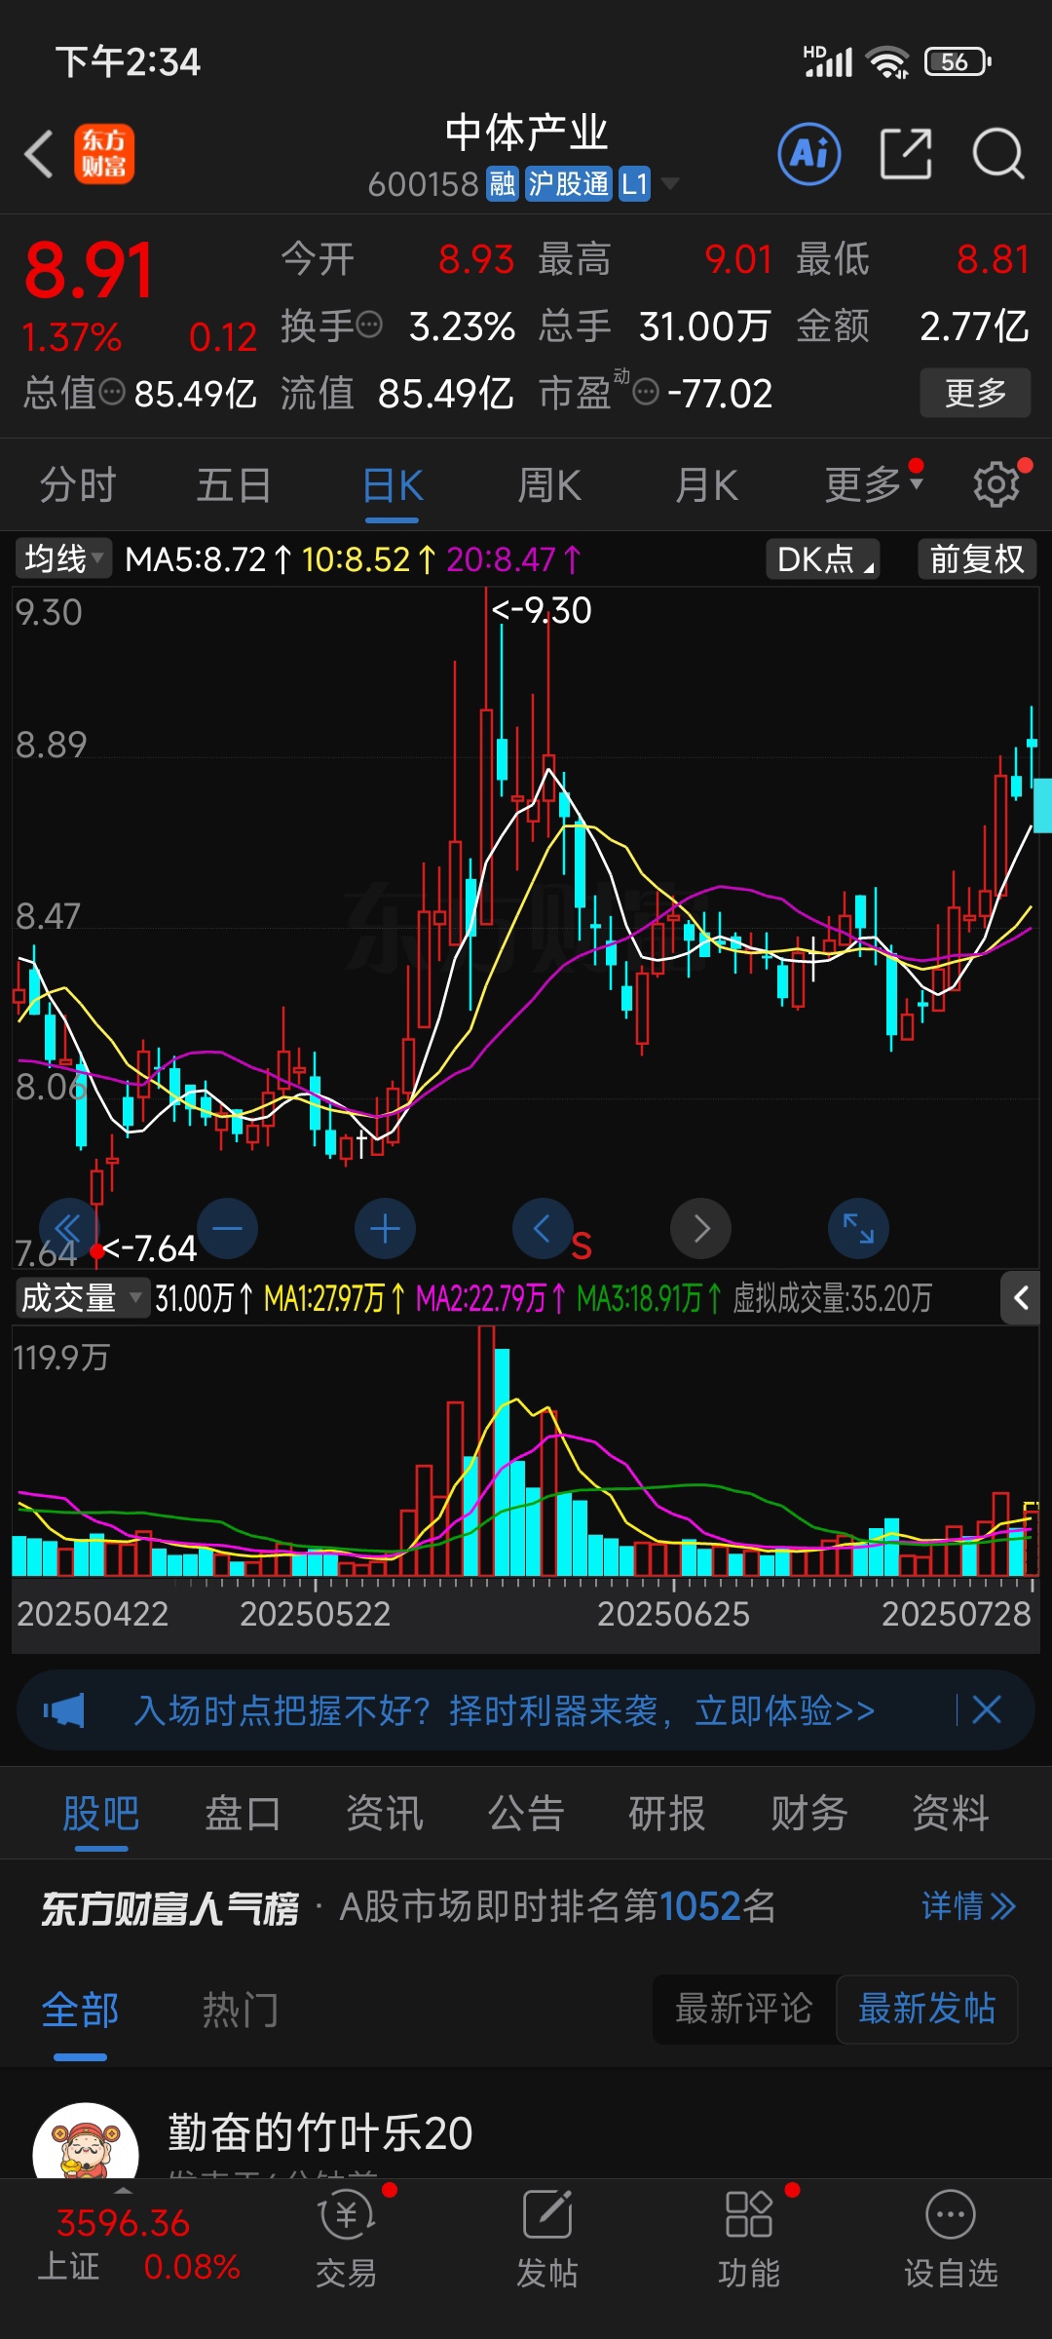1052x2339 pixels.
Task: Tap current price 8.91
Action: pyautogui.click(x=89, y=271)
